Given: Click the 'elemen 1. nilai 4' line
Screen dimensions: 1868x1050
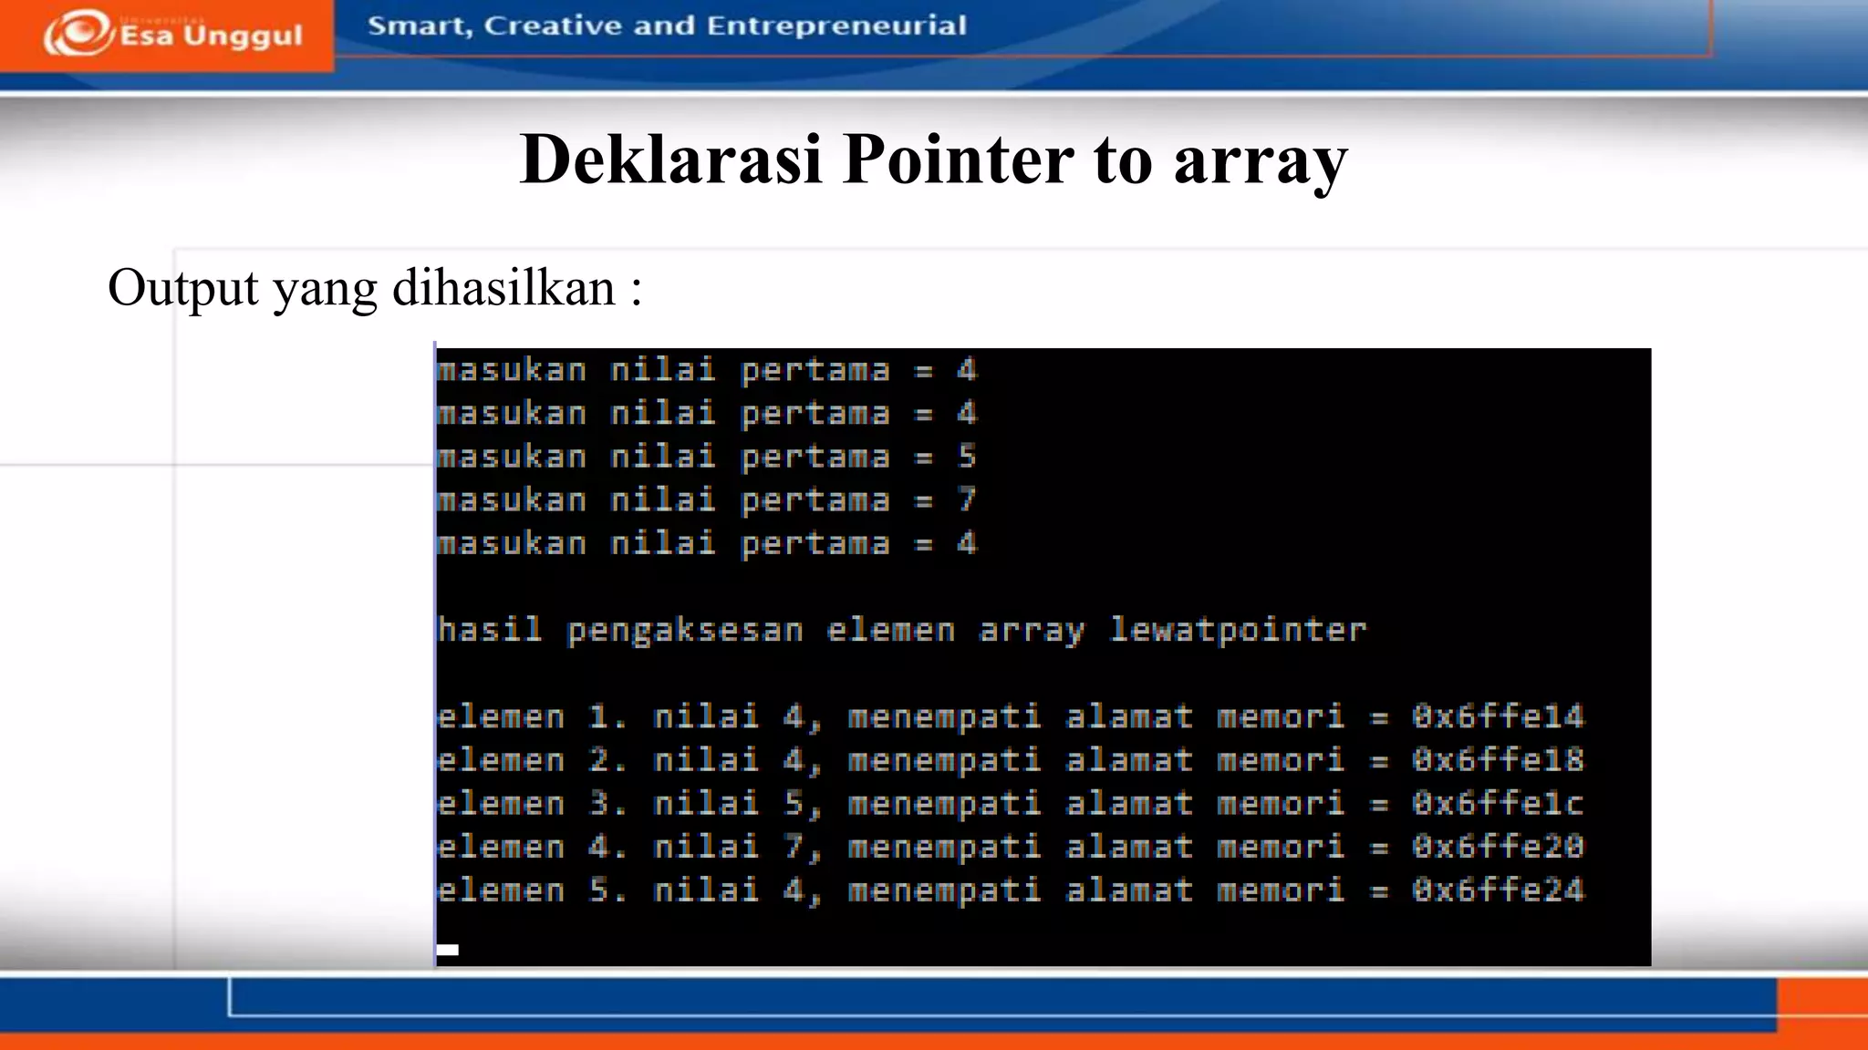Looking at the screenshot, I should click(1011, 717).
